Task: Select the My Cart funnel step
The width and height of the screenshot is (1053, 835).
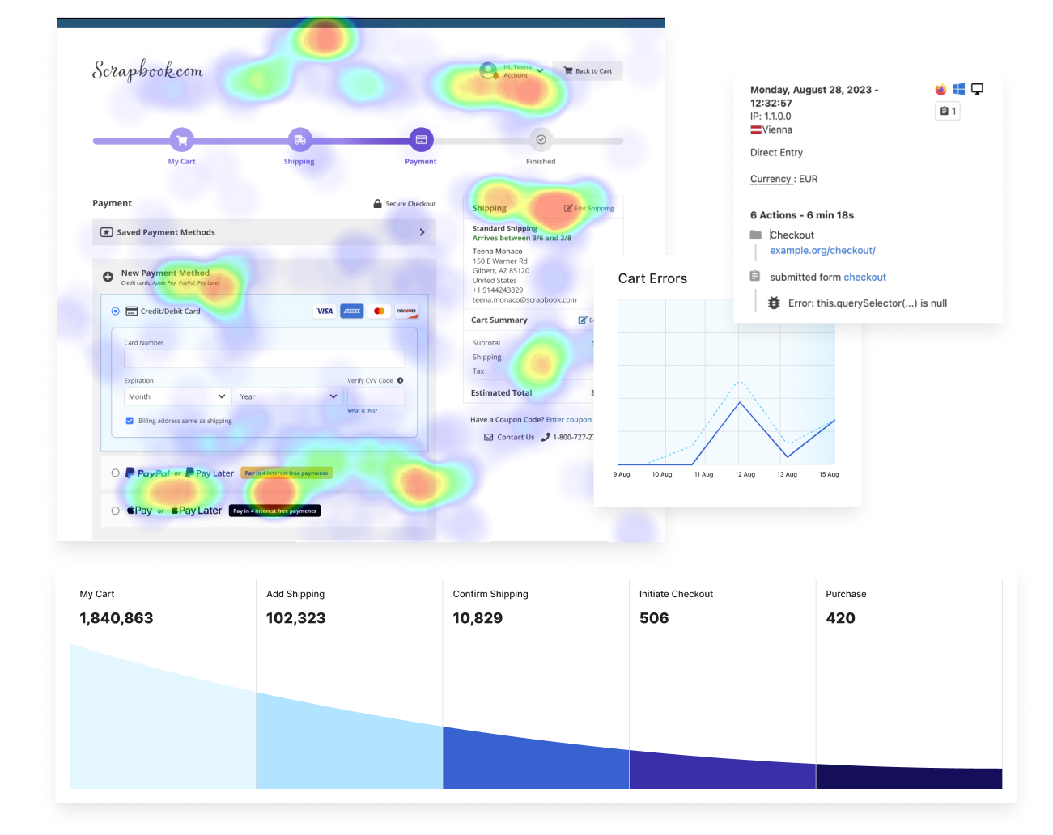Action: tap(163, 684)
